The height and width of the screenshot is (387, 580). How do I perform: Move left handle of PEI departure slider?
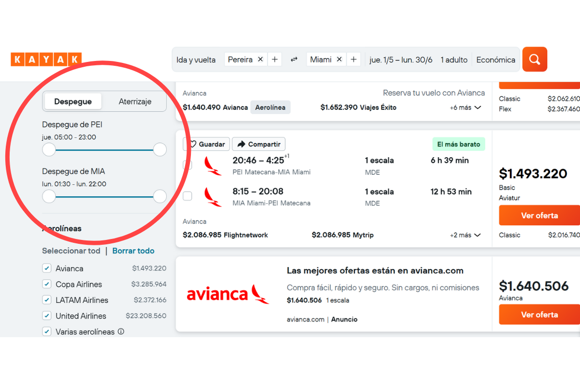49,150
